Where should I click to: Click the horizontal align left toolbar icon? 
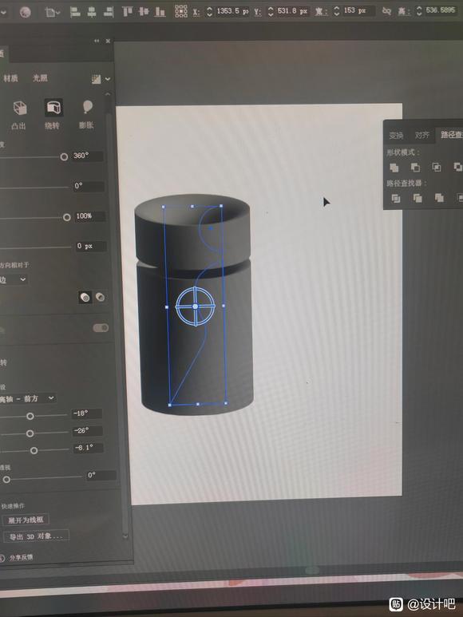tap(75, 13)
